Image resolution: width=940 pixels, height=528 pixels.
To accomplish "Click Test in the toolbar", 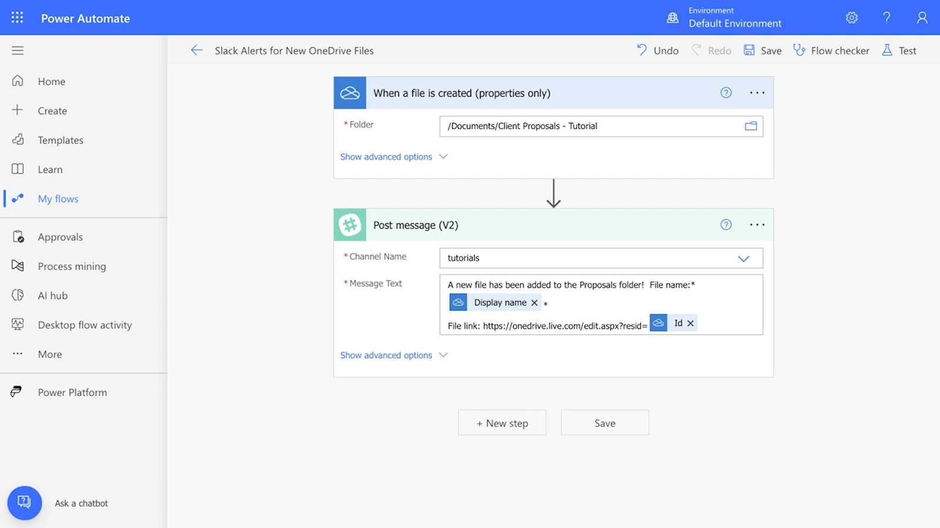I will click(x=899, y=50).
